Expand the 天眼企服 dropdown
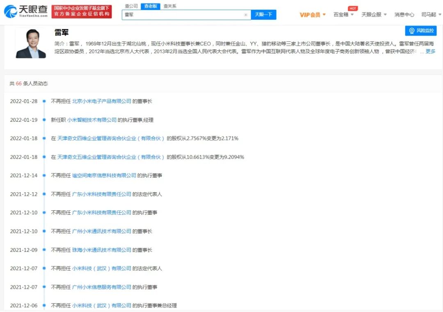Viewport: 443px width, 312px height. [x=374, y=14]
